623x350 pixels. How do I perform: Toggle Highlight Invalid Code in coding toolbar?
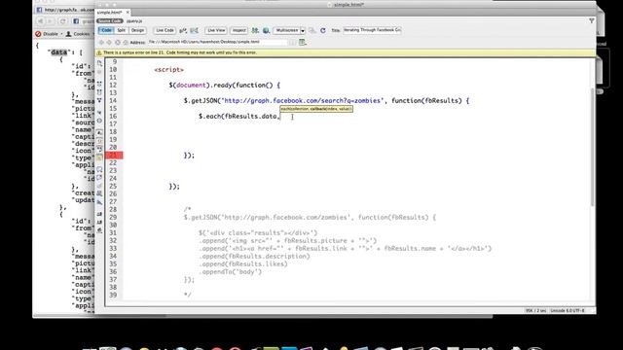click(x=99, y=140)
